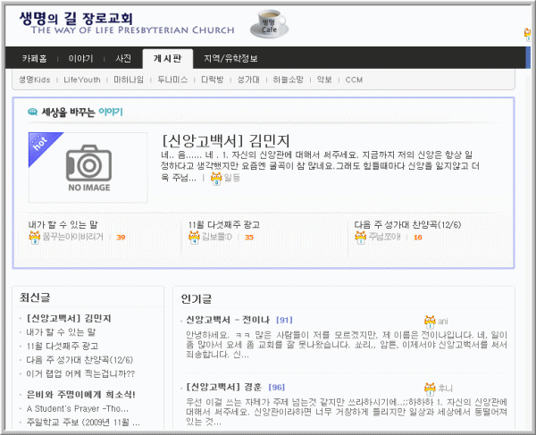
Task: Click author name 주님쪼아!
Action: point(384,237)
